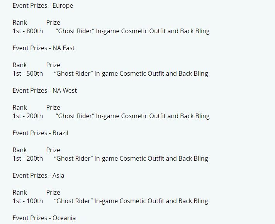Image resolution: width=275 pixels, height=224 pixels.
Task: Click the Event Prizes - NA West heading
Action: 45,90
